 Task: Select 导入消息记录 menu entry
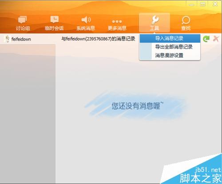pyautogui.click(x=170, y=38)
